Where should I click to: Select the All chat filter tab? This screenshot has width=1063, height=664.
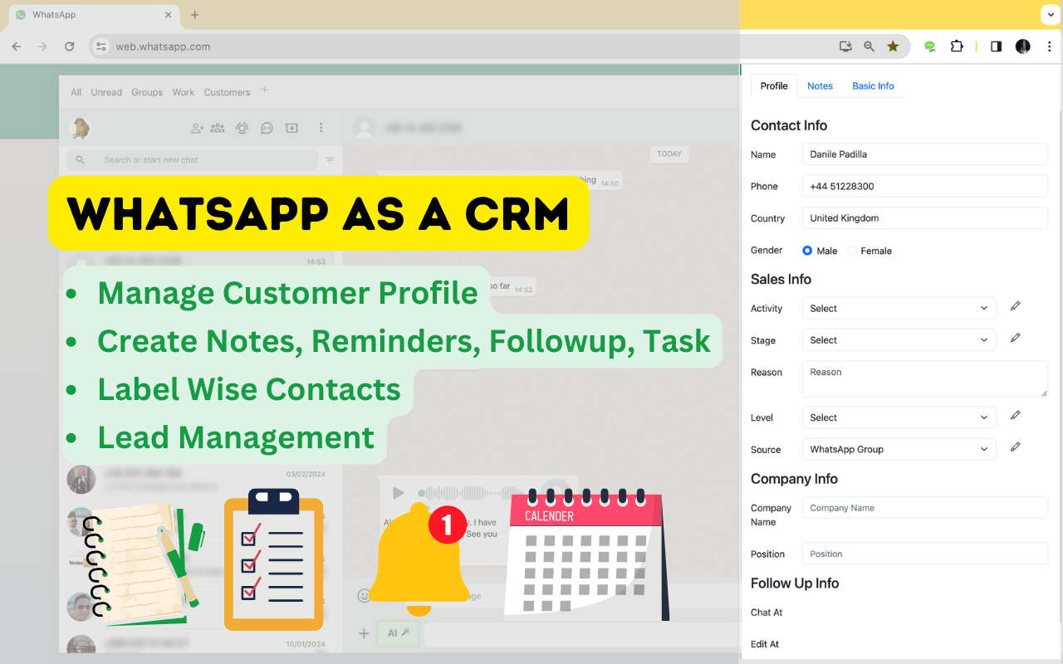(76, 92)
